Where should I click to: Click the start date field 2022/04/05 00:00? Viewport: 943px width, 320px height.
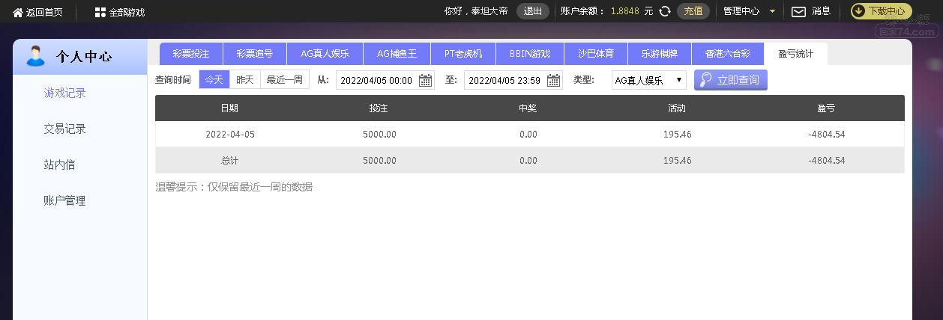pos(385,80)
